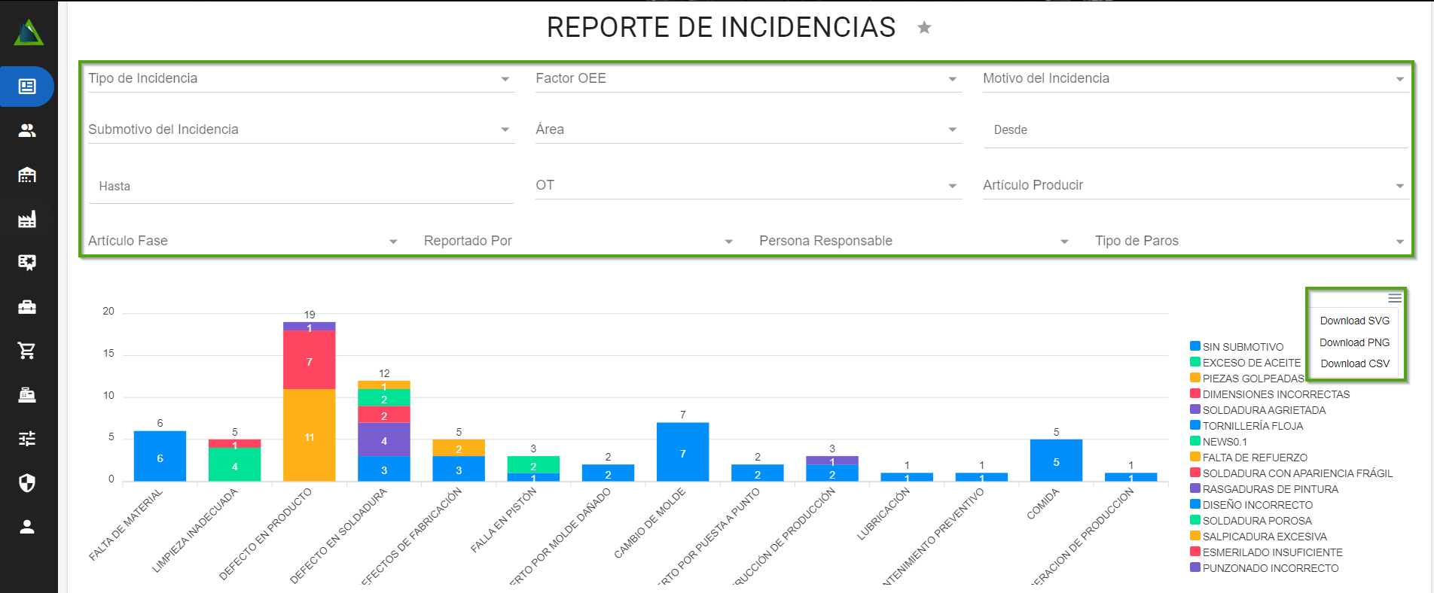Click the shield security icon in sidebar
1434x593 pixels.
point(27,482)
